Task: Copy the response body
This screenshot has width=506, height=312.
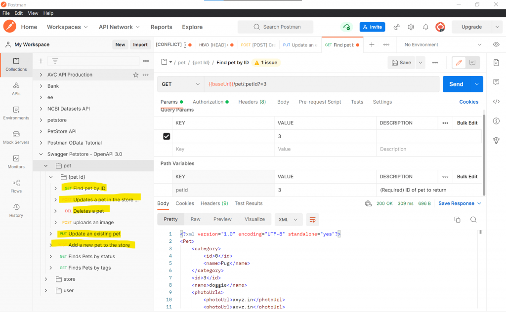Action: click(457, 220)
